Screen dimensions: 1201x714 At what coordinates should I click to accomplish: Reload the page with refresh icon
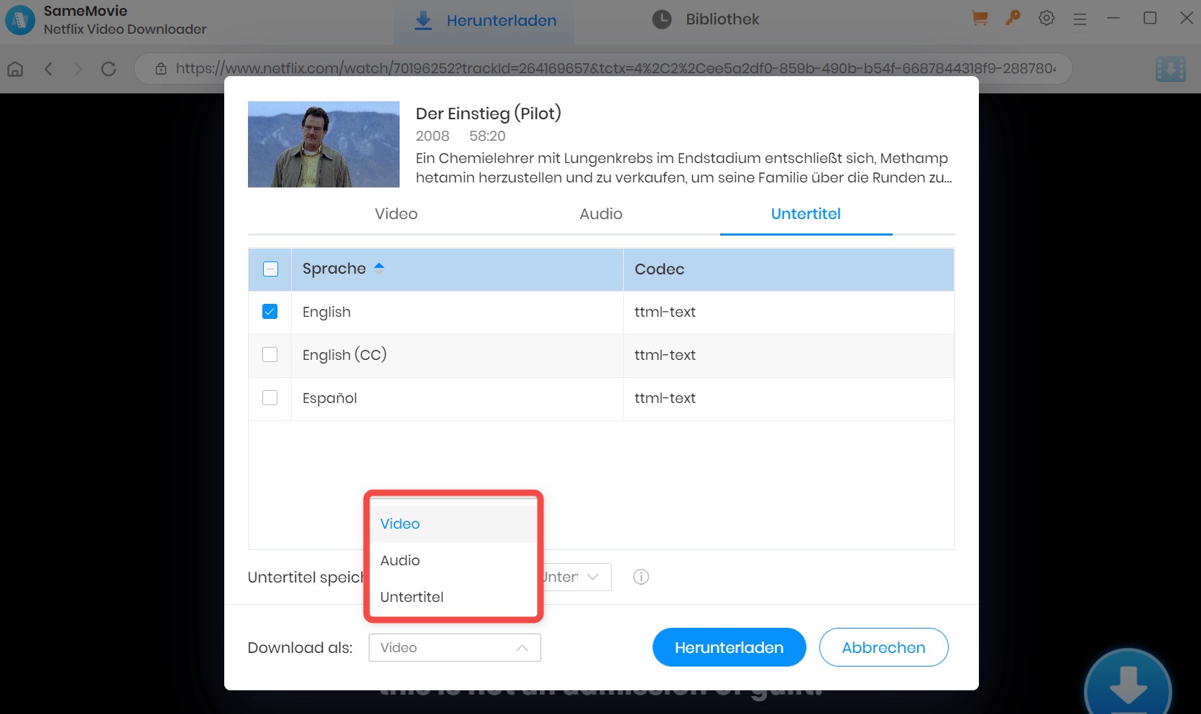(109, 69)
